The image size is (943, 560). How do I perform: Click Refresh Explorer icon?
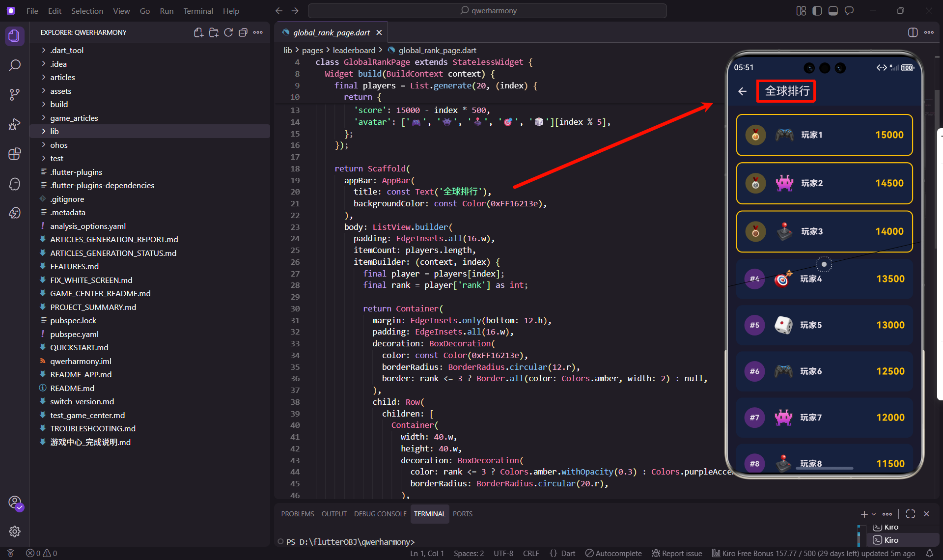pyautogui.click(x=228, y=32)
